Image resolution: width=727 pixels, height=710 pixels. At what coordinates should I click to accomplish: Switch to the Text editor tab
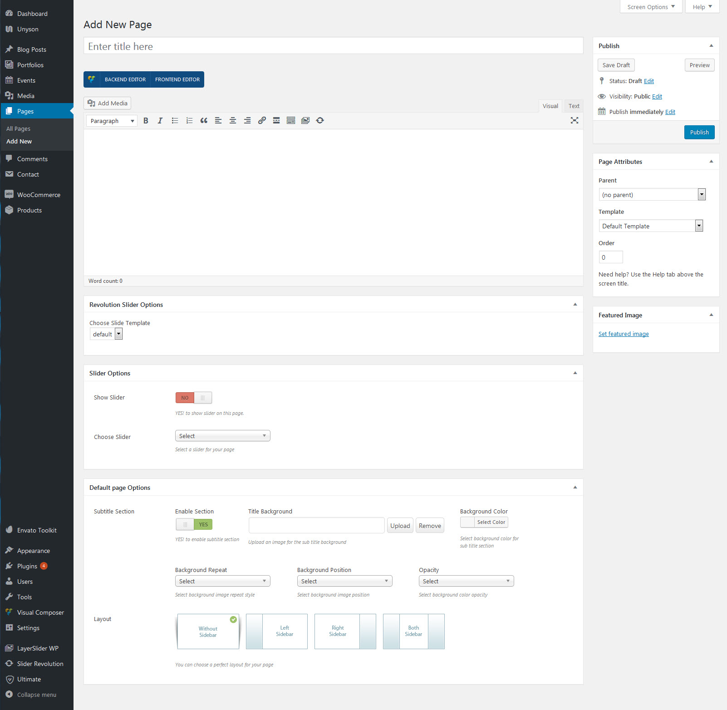click(x=574, y=106)
